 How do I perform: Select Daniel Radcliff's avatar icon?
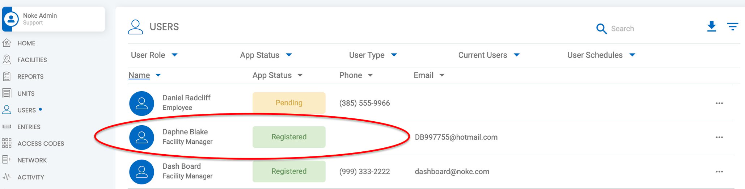(141, 104)
